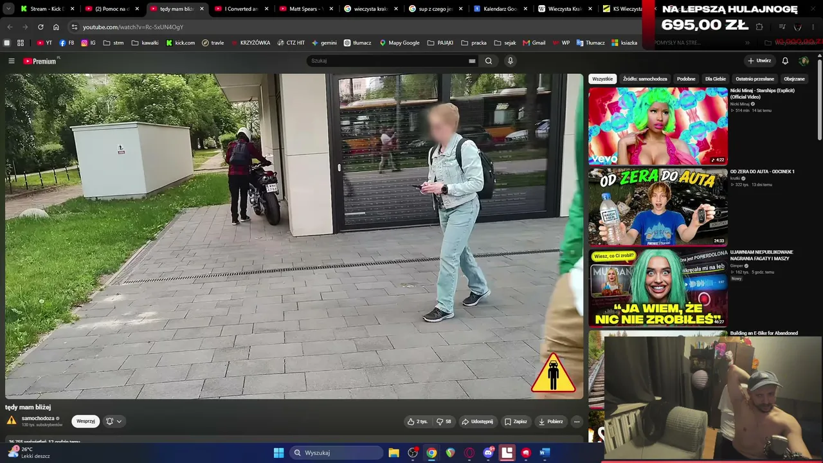Click the YouTube search magnifier button
823x463 pixels.
tap(489, 61)
